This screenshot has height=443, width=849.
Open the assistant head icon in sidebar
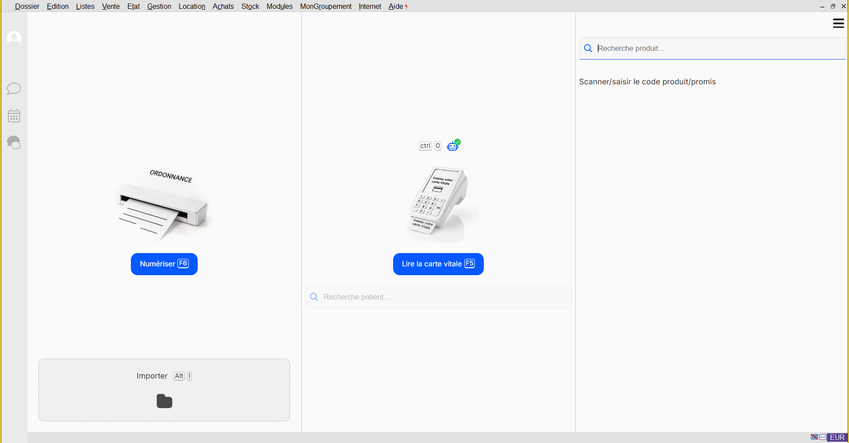14,142
